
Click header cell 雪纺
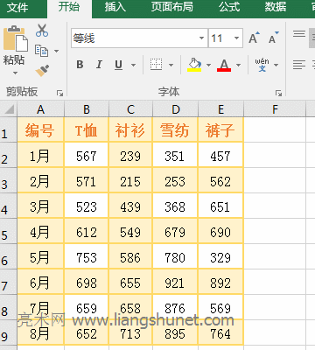coord(175,129)
